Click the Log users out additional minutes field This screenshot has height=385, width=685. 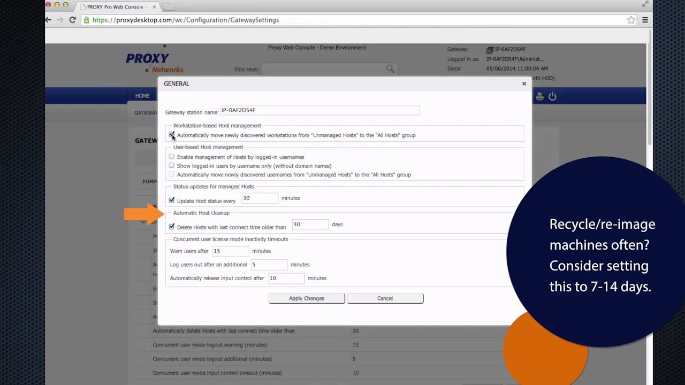pyautogui.click(x=269, y=265)
